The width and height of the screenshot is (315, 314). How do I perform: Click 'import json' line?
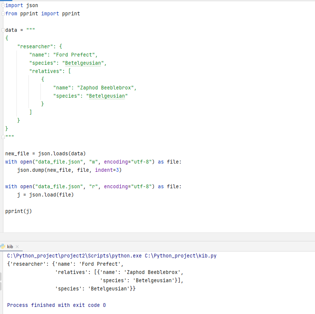[x=22, y=6]
